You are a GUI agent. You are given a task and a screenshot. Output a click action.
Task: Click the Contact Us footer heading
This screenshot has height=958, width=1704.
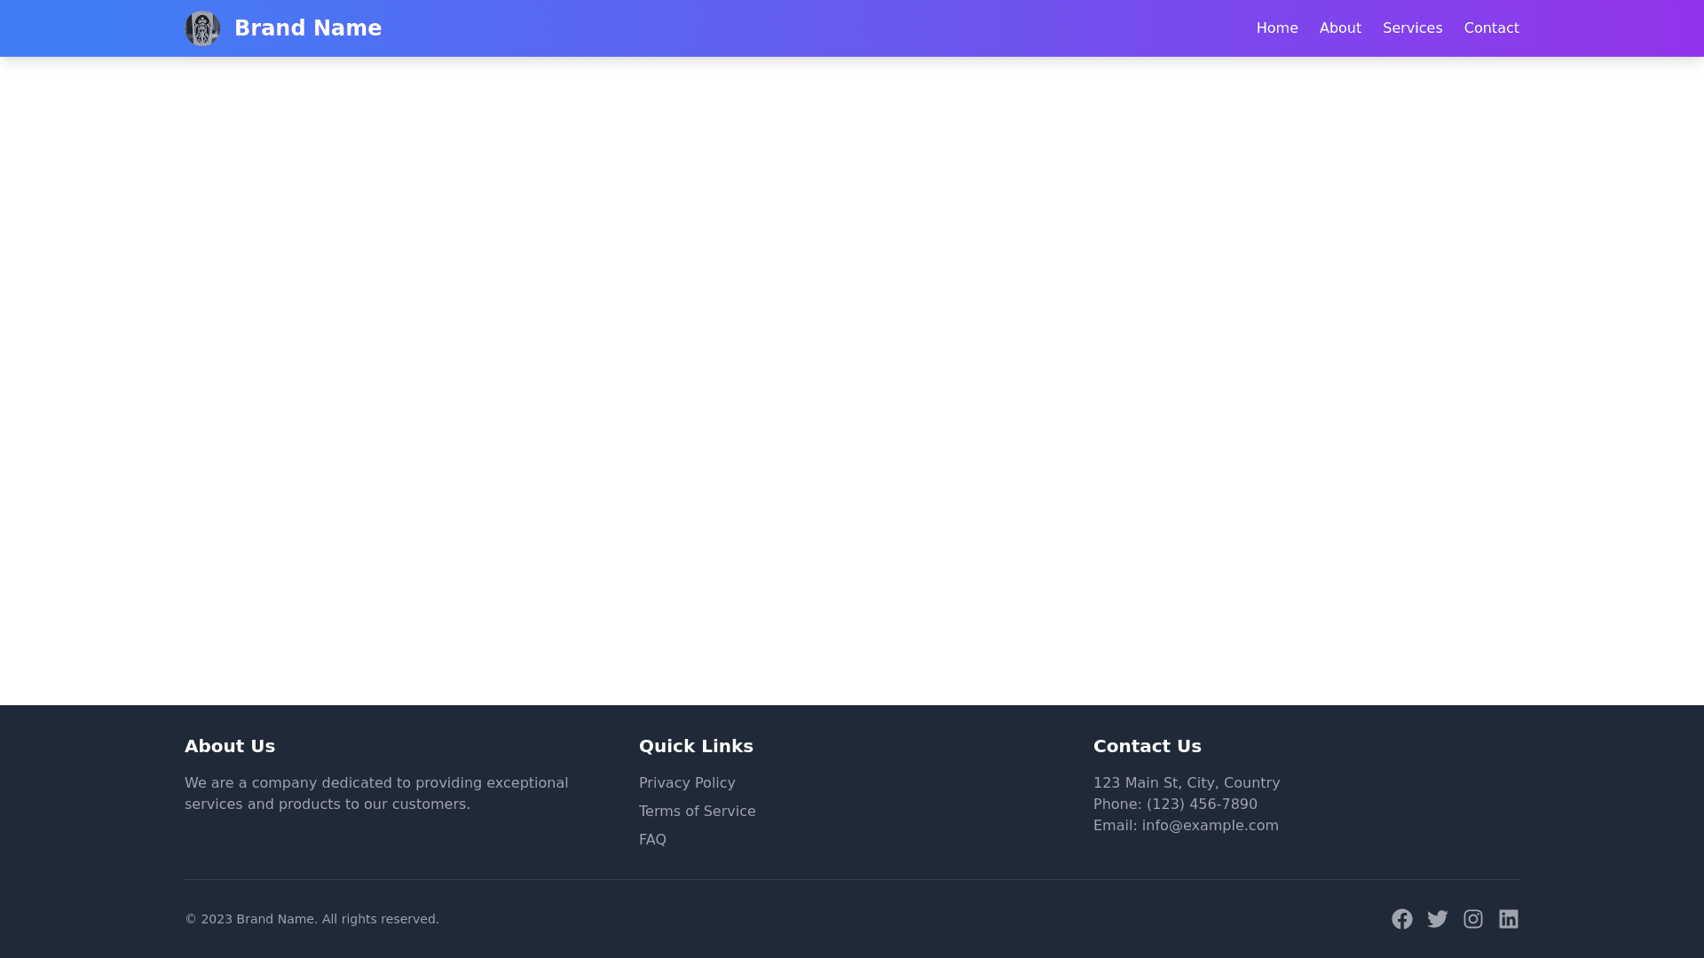coord(1147,746)
